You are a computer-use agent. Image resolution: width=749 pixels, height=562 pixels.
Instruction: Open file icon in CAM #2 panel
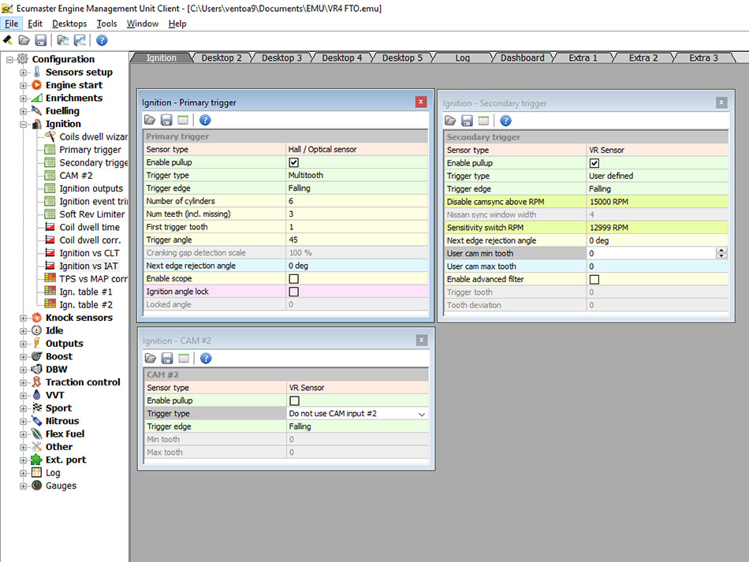(x=151, y=358)
